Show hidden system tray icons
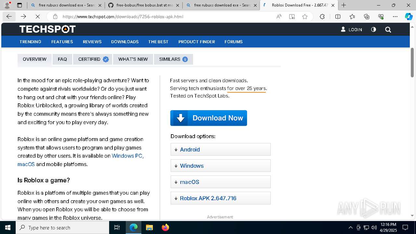 (350, 227)
